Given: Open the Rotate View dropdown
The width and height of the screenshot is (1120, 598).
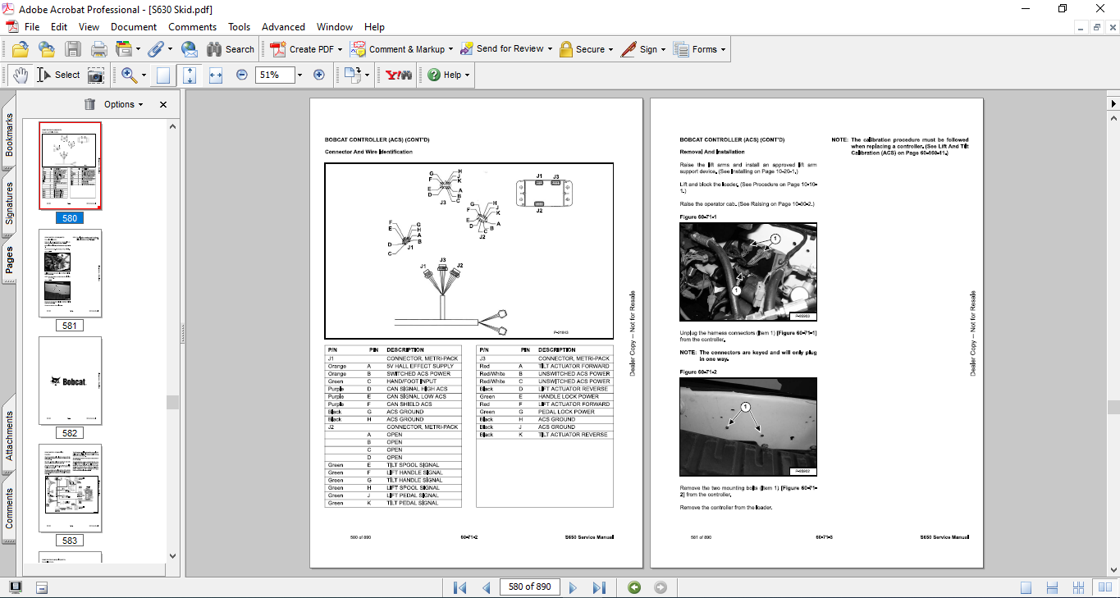Looking at the screenshot, I should click(366, 75).
